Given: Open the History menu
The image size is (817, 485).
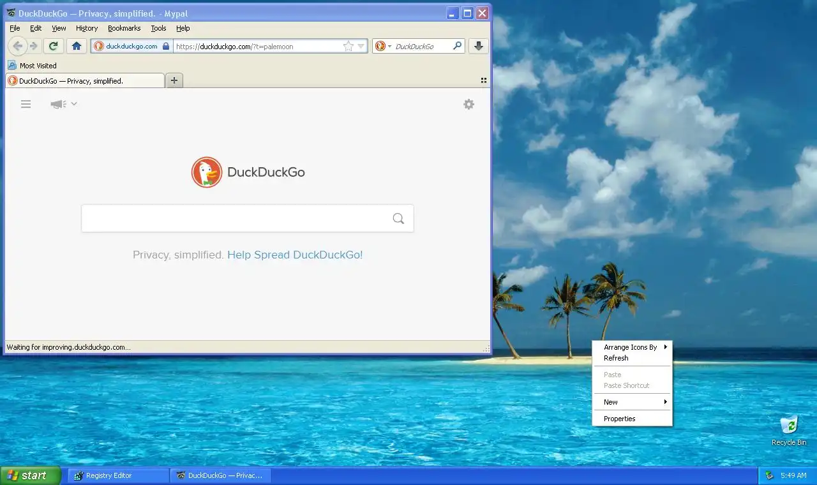Looking at the screenshot, I should (87, 28).
